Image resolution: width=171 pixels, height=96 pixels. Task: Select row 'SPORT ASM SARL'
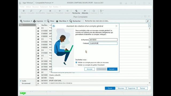(x=93, y=81)
